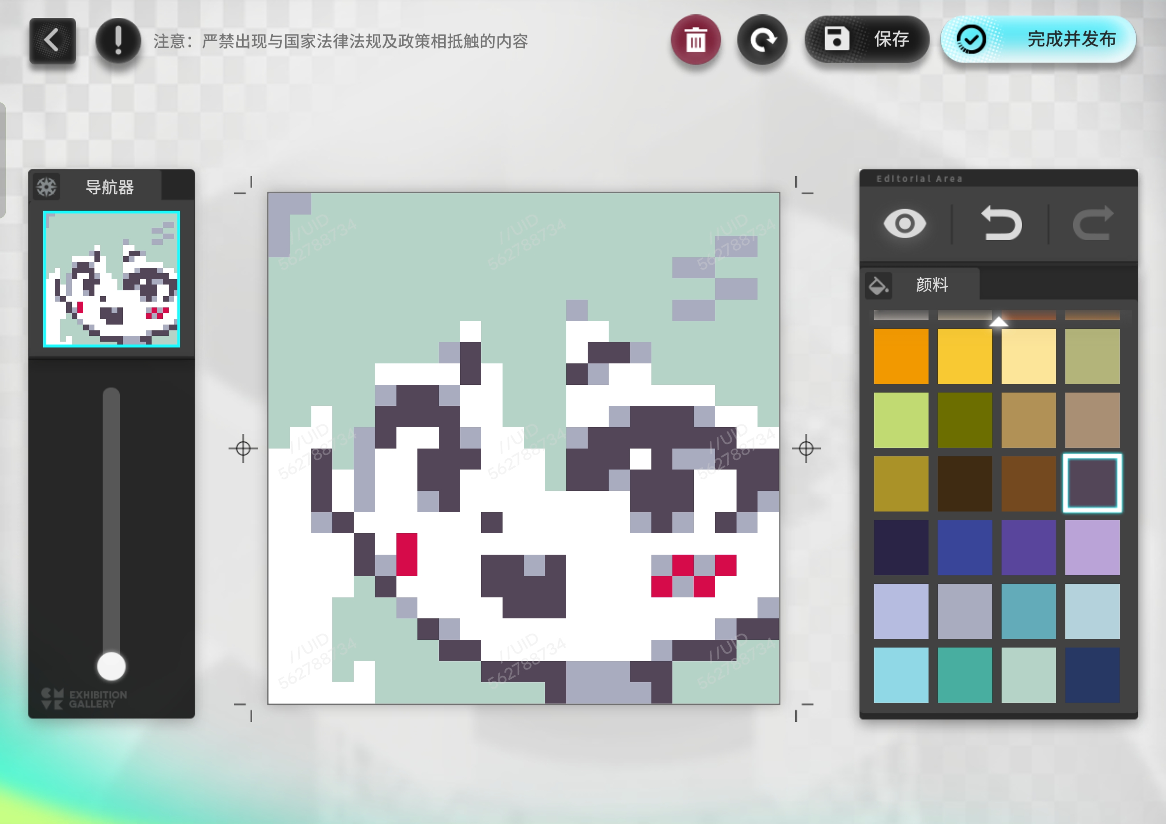The image size is (1166, 824).
Task: Choose the pale powder-blue swatch
Action: (x=1092, y=611)
